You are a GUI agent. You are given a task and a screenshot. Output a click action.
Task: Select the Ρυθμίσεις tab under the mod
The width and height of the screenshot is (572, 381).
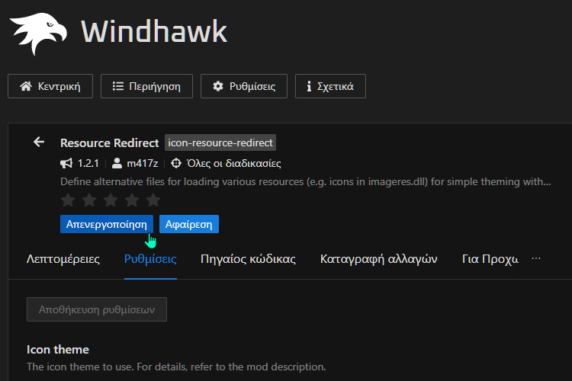click(150, 259)
